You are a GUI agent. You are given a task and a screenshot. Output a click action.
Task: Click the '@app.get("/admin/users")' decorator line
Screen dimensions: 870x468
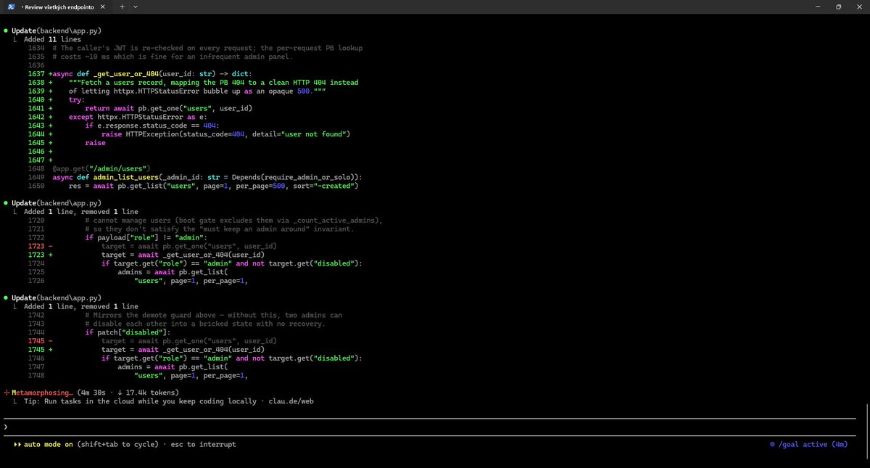[101, 168]
